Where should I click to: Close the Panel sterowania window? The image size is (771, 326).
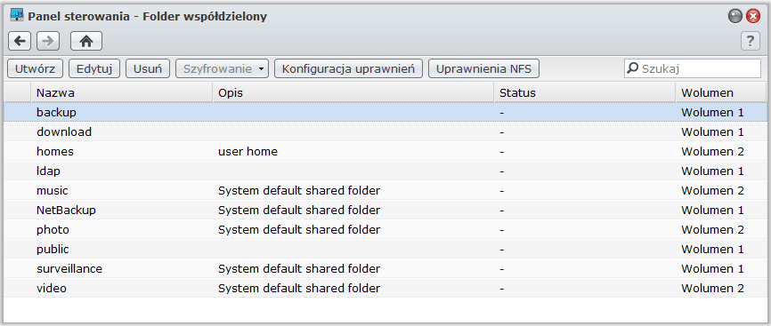pyautogui.click(x=753, y=16)
